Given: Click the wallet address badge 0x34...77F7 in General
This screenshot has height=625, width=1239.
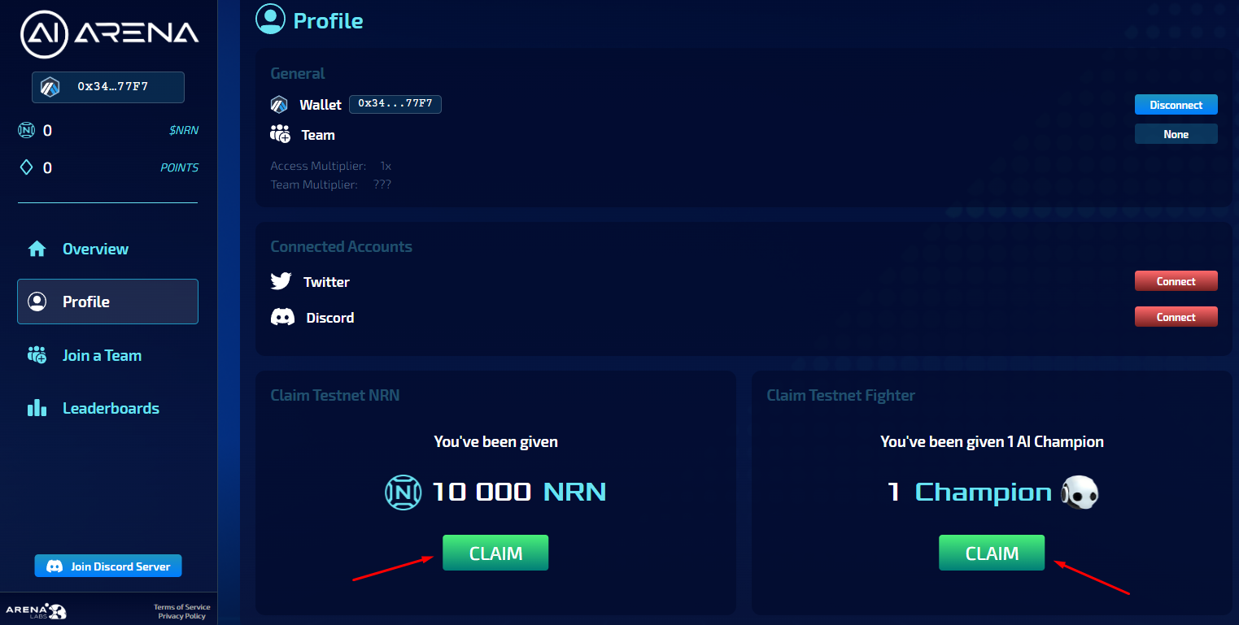Looking at the screenshot, I should pos(395,104).
